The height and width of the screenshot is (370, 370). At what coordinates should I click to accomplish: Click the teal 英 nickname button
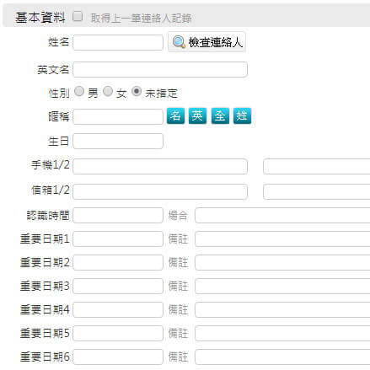coord(197,115)
